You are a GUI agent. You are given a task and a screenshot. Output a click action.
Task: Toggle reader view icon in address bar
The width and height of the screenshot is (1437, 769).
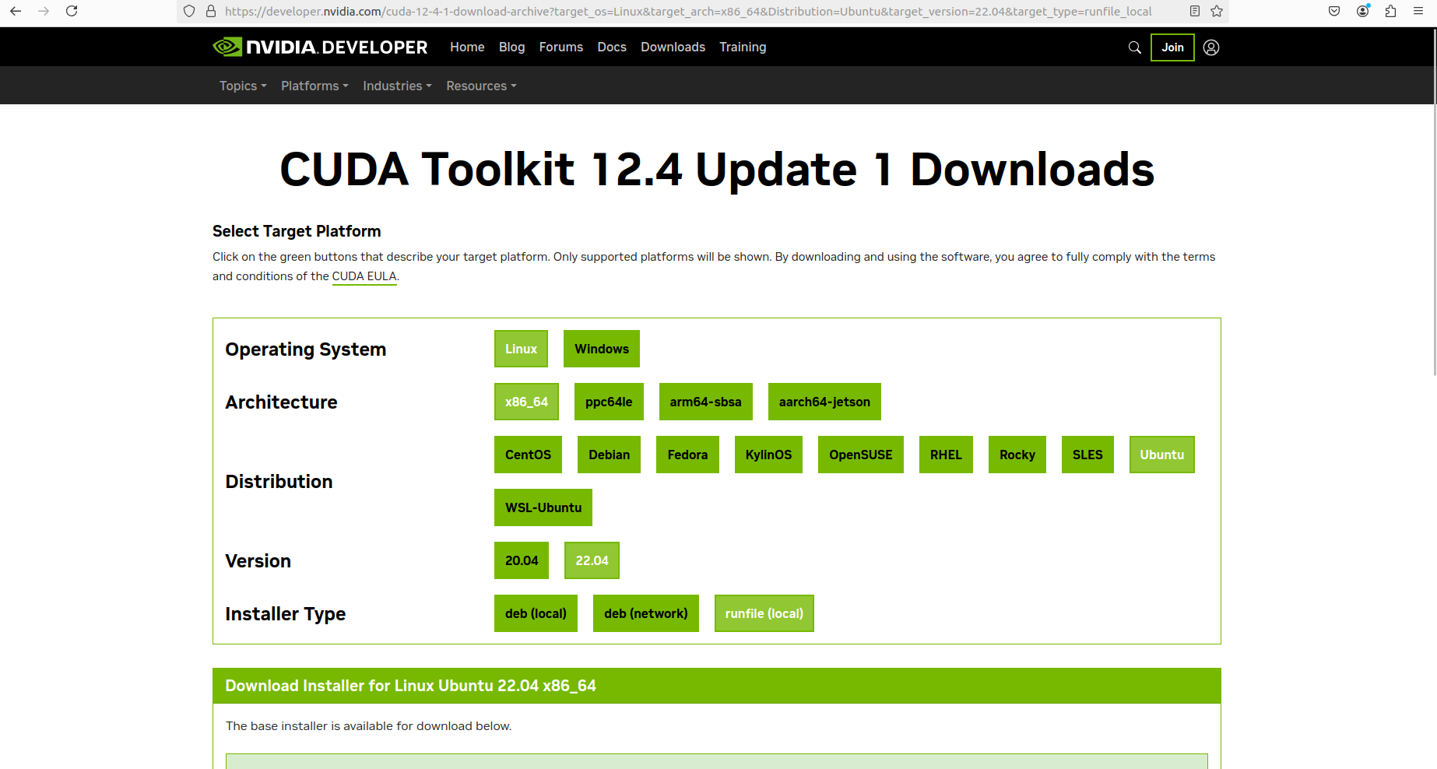point(1195,12)
